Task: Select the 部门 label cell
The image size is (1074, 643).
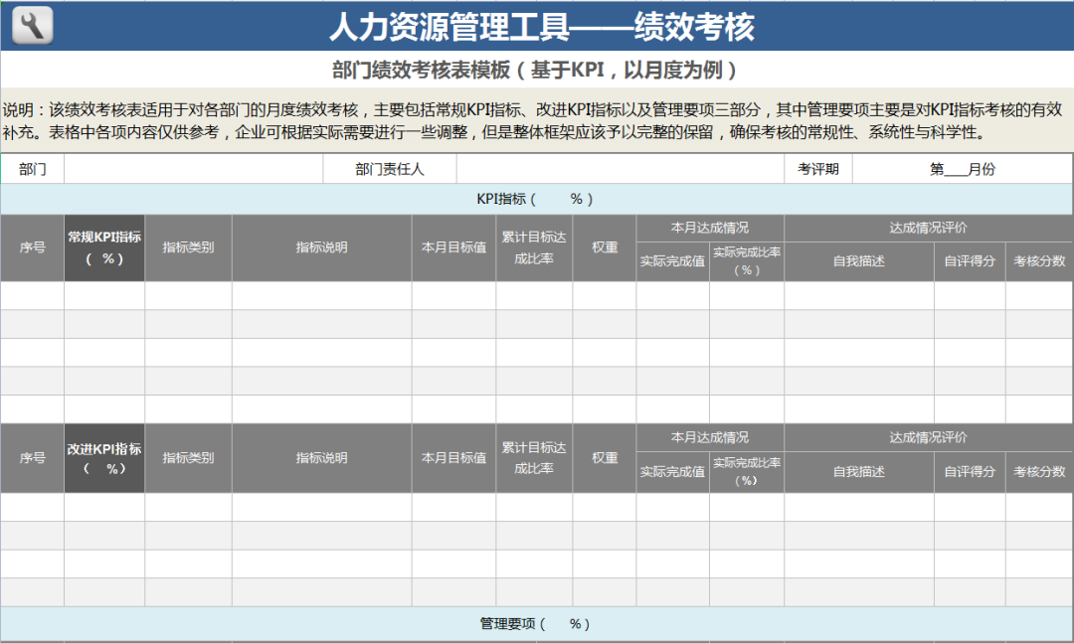Action: [x=32, y=169]
